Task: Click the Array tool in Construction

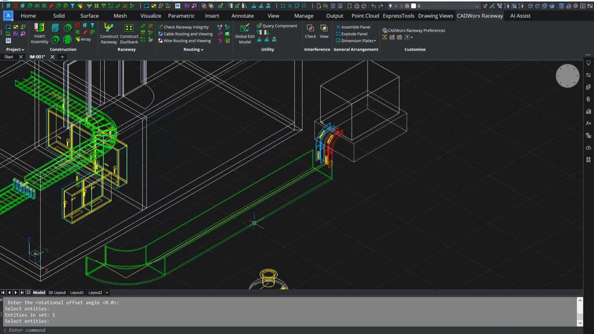Action: (83, 39)
